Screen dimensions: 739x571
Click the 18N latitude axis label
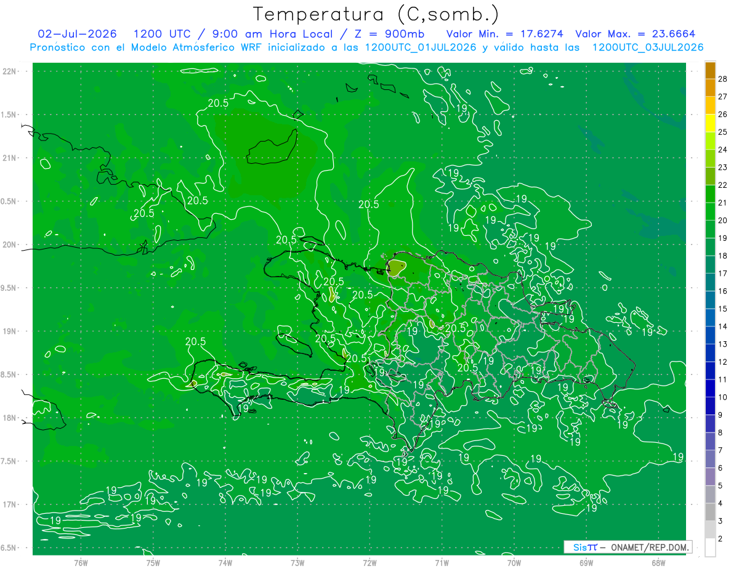[10, 418]
